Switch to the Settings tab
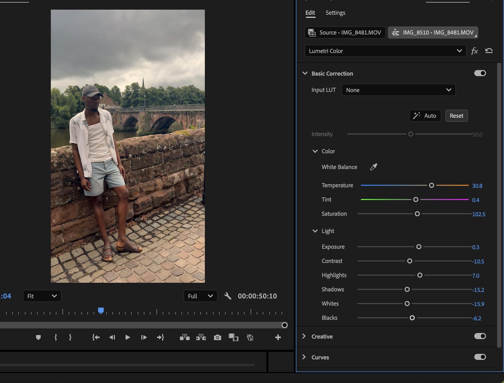Screen dimensions: 504x383 pyautogui.click(x=335, y=13)
